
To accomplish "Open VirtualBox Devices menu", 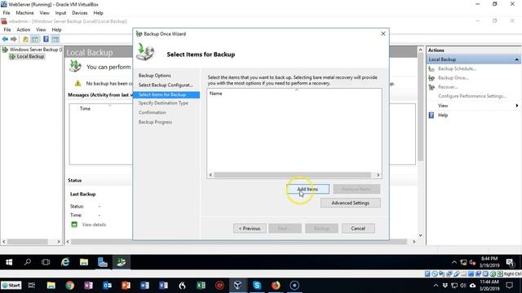I will coord(80,13).
